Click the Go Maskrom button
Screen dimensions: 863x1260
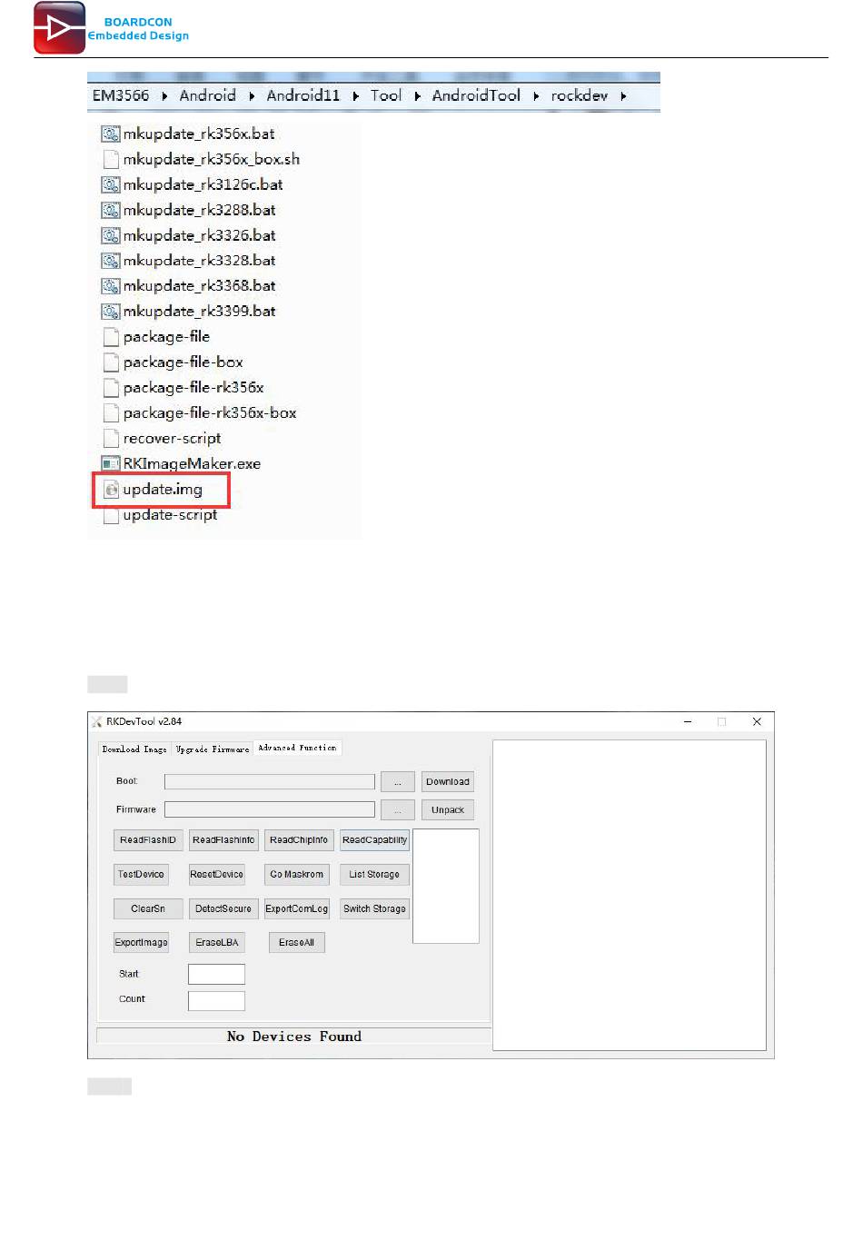(x=297, y=875)
